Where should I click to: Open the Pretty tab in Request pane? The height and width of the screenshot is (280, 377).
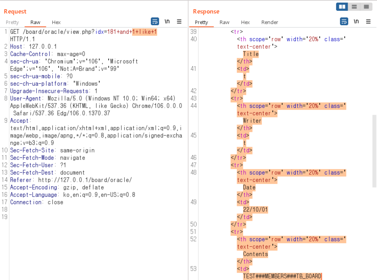pos(12,22)
